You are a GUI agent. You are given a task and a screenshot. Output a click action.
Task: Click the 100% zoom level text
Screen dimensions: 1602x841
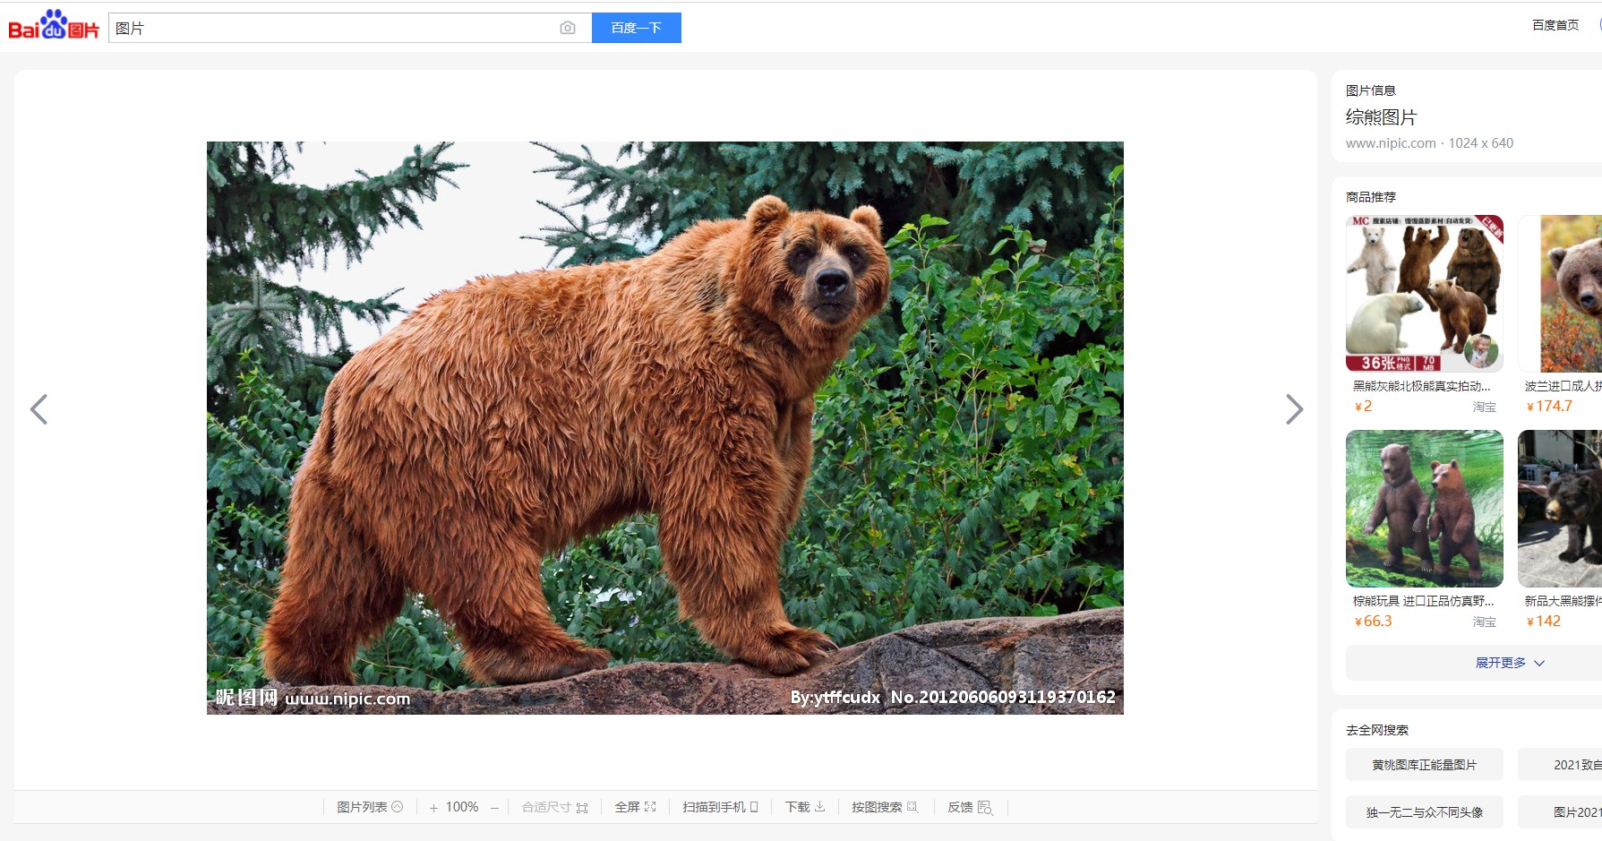[462, 807]
